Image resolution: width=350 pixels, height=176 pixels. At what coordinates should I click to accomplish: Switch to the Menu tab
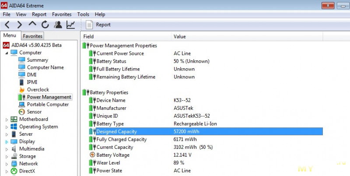(x=10, y=35)
